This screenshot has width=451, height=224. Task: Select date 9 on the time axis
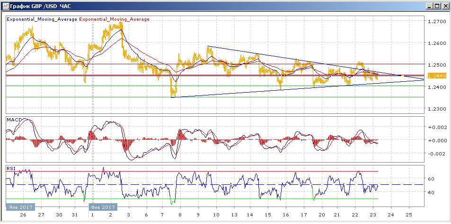pyautogui.click(x=198, y=215)
